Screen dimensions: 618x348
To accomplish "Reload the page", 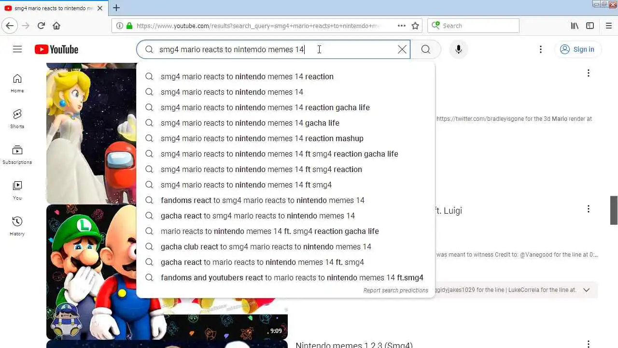I will click(41, 26).
